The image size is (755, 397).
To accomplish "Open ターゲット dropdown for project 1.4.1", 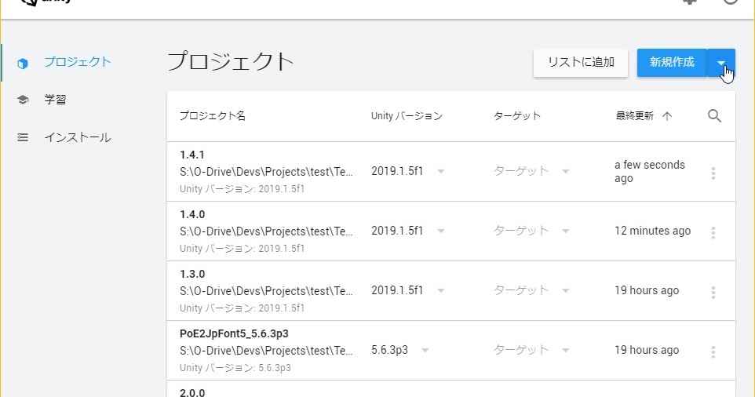I will (x=531, y=171).
